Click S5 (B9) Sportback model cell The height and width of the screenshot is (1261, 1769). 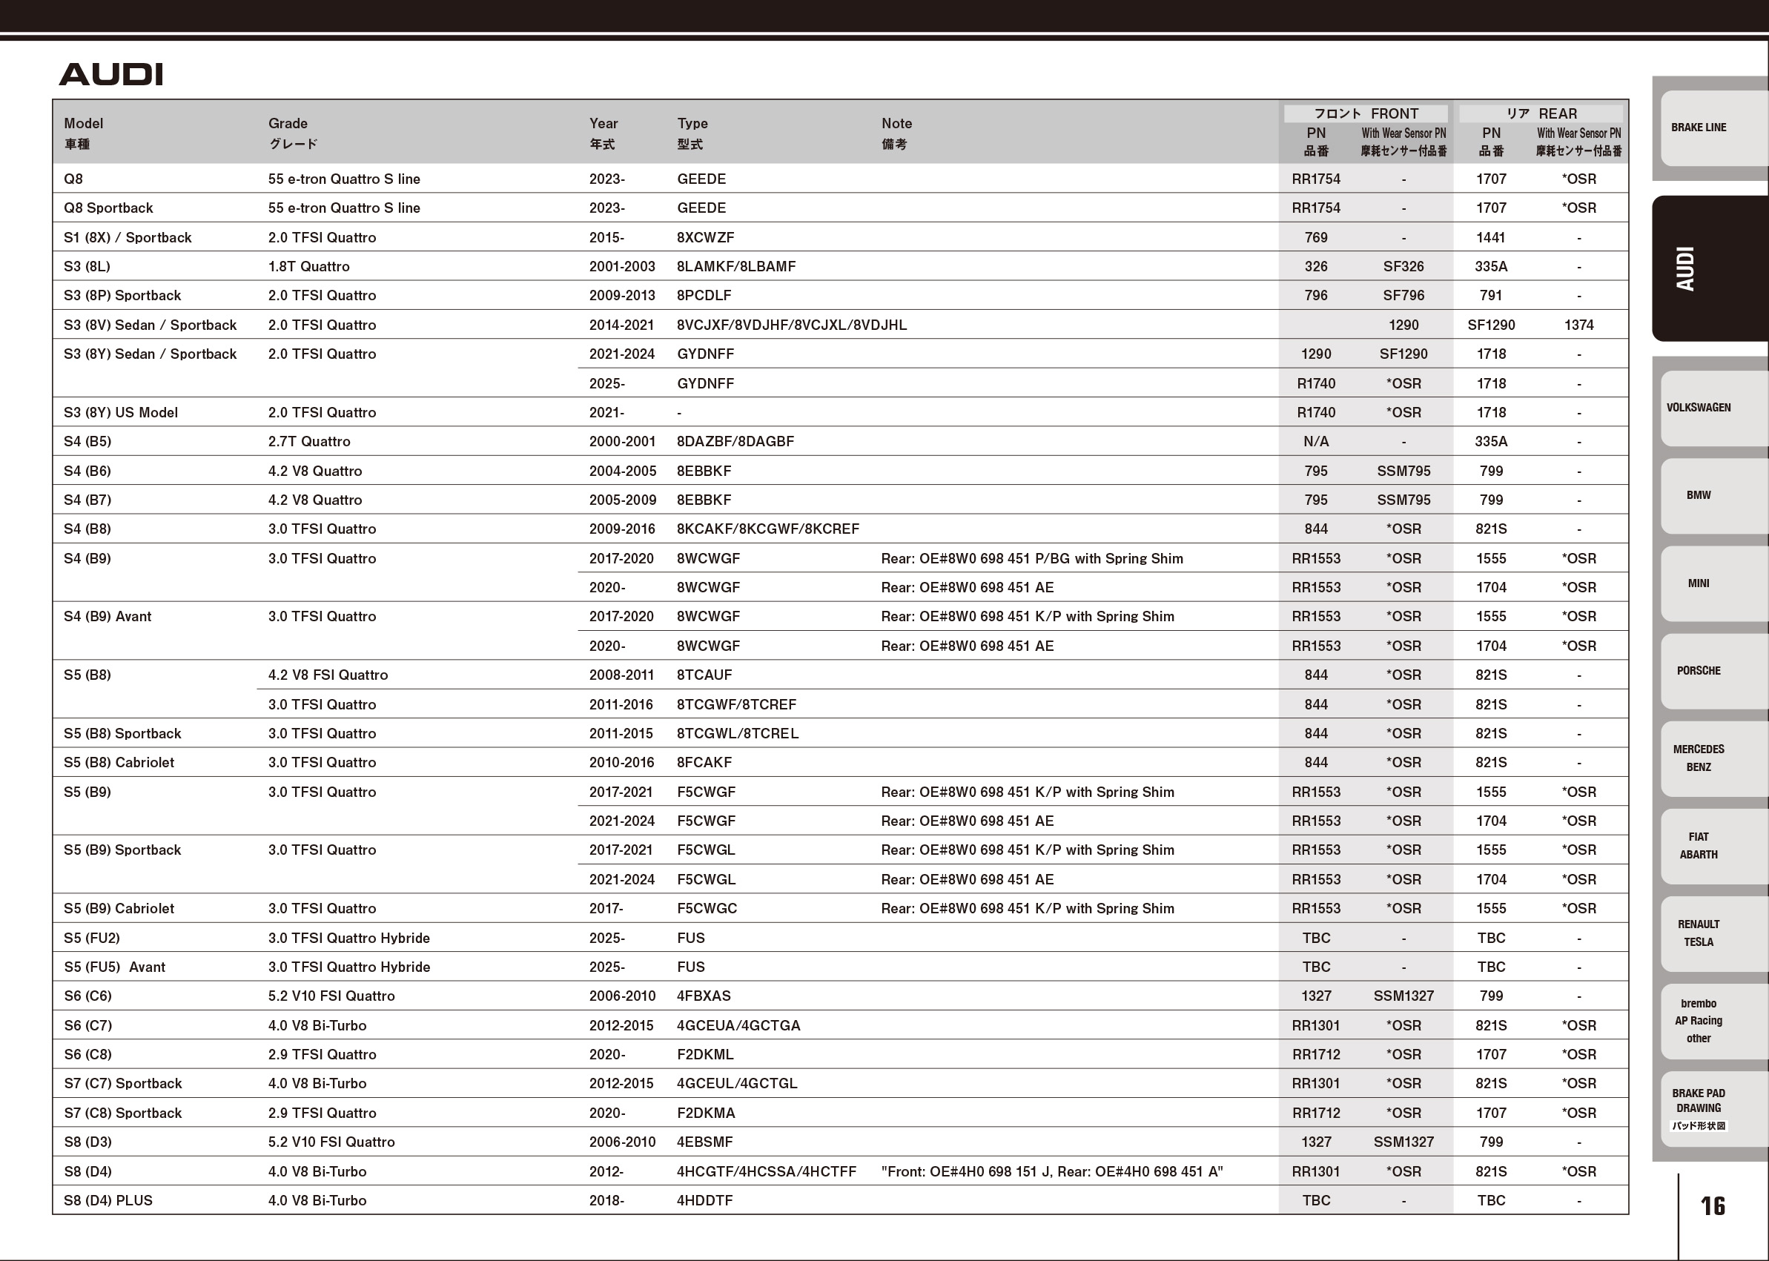click(122, 850)
